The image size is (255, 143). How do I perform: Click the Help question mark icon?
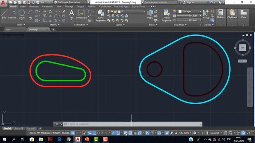(220, 2)
